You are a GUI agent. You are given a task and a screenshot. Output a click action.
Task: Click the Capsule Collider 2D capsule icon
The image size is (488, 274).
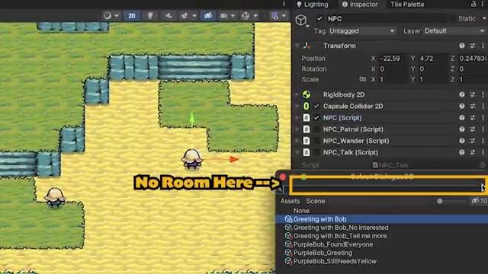(x=307, y=107)
